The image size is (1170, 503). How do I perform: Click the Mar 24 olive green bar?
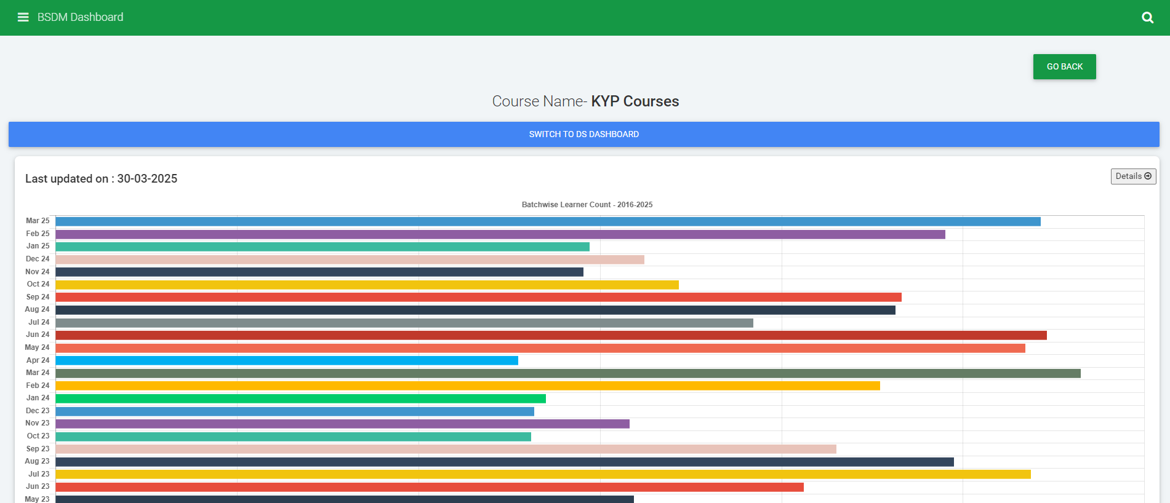tap(568, 373)
